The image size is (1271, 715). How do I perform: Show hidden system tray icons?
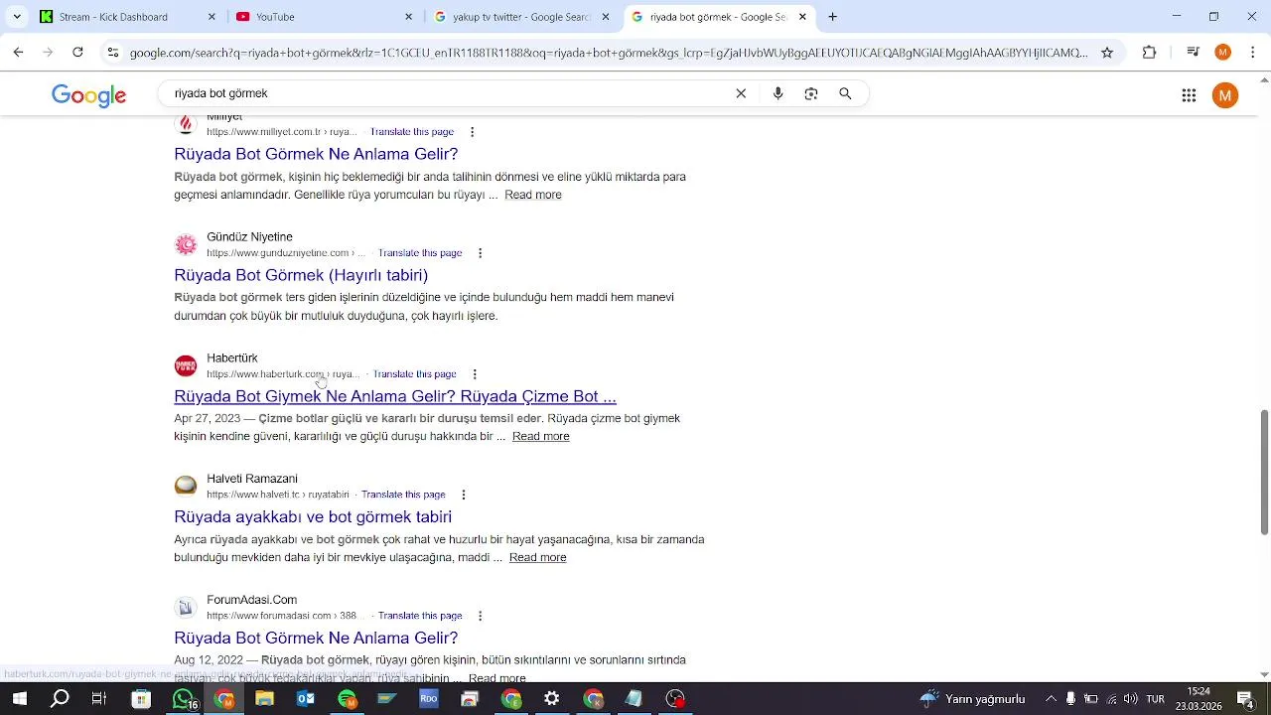(x=1051, y=699)
